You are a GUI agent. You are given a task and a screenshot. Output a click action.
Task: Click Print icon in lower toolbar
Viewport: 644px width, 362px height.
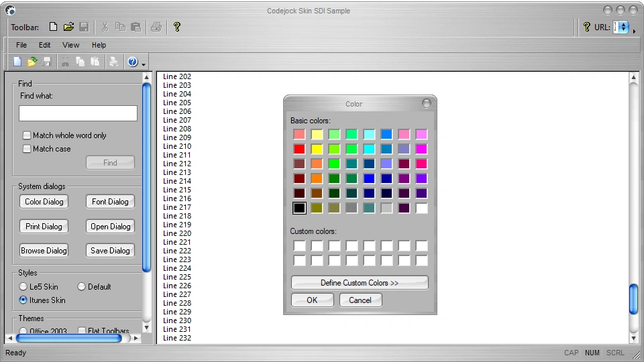(x=114, y=62)
